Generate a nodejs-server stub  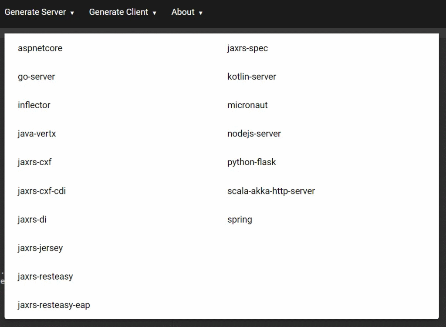tap(254, 133)
